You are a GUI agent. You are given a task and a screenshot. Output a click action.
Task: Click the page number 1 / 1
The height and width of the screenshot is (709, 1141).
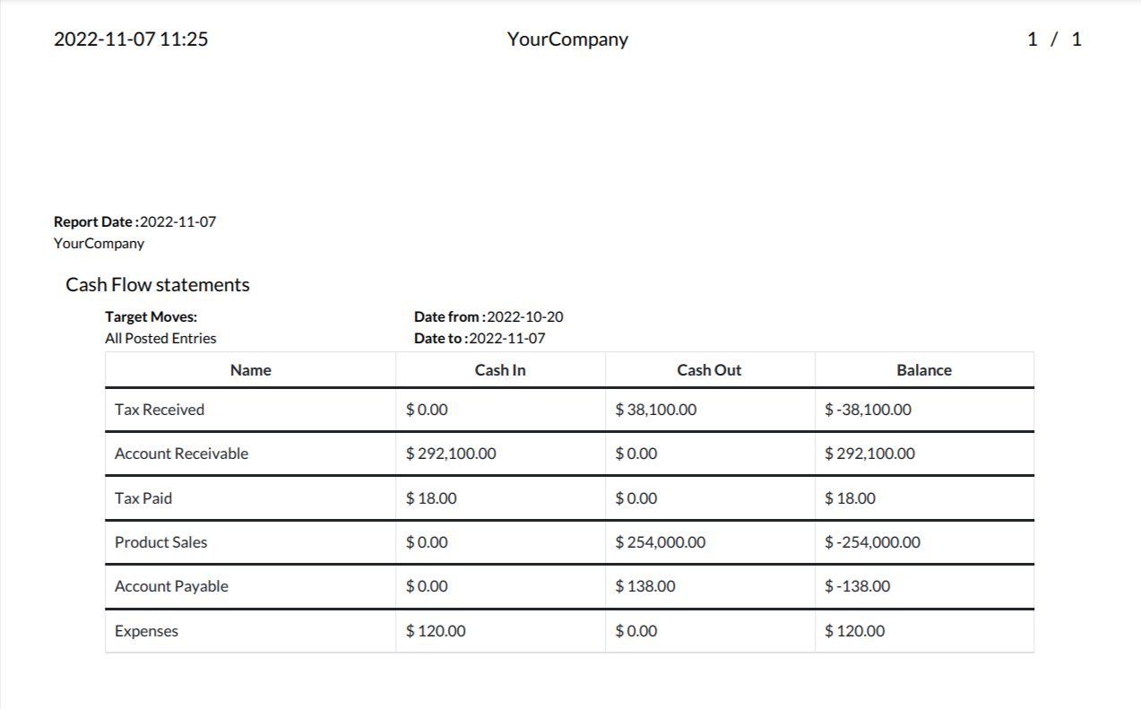pos(1054,39)
